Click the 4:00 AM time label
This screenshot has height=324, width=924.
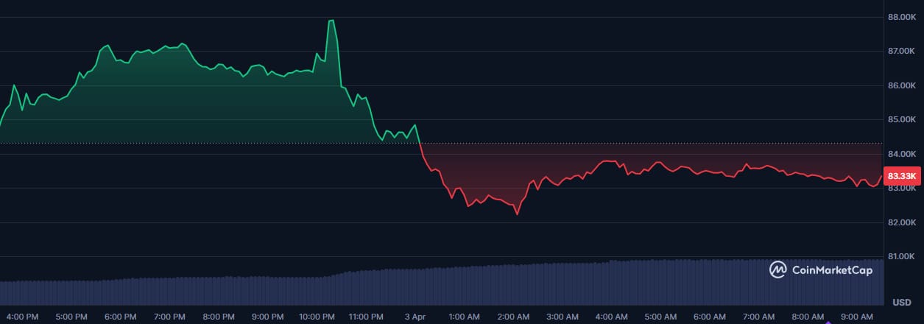click(612, 317)
